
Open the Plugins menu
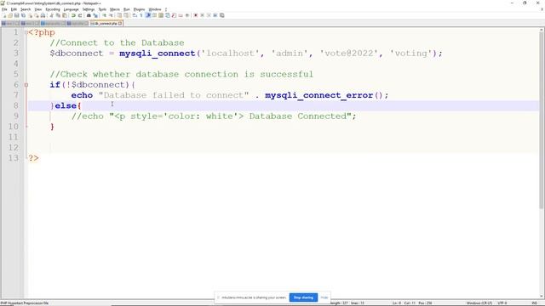(139, 9)
